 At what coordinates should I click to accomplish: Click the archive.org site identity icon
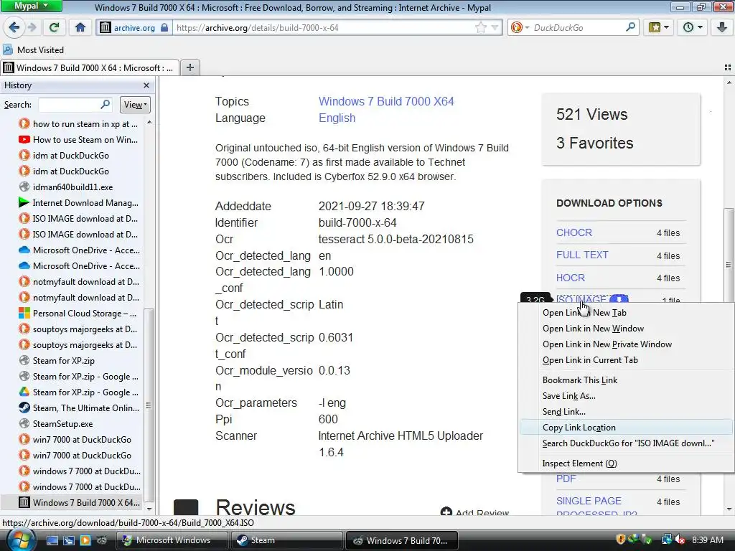(x=106, y=28)
